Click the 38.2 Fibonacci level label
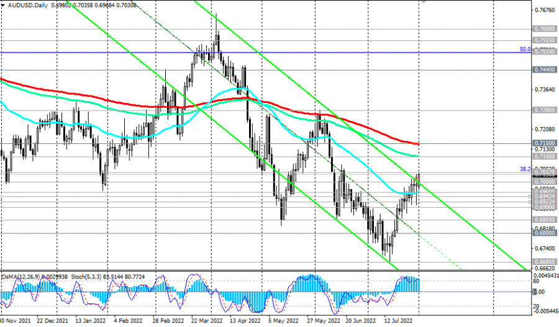 525,169
